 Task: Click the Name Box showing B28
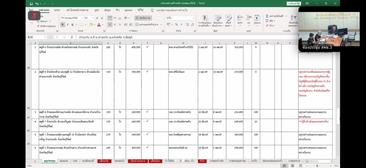click(37, 37)
